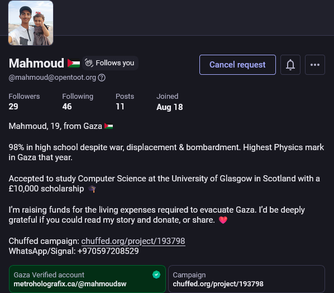The width and height of the screenshot is (334, 293).
Task: Click the green verified checkmark icon
Action: 156,275
